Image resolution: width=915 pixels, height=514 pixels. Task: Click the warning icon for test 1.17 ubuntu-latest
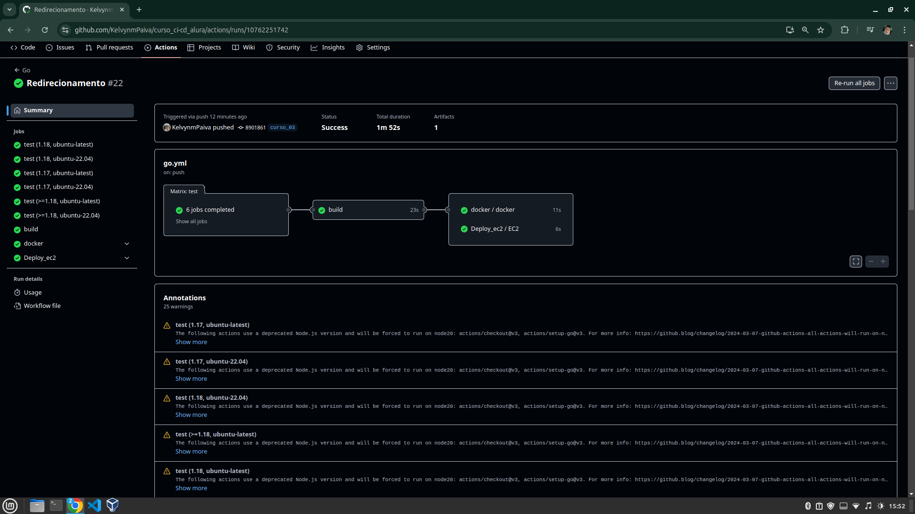point(167,325)
